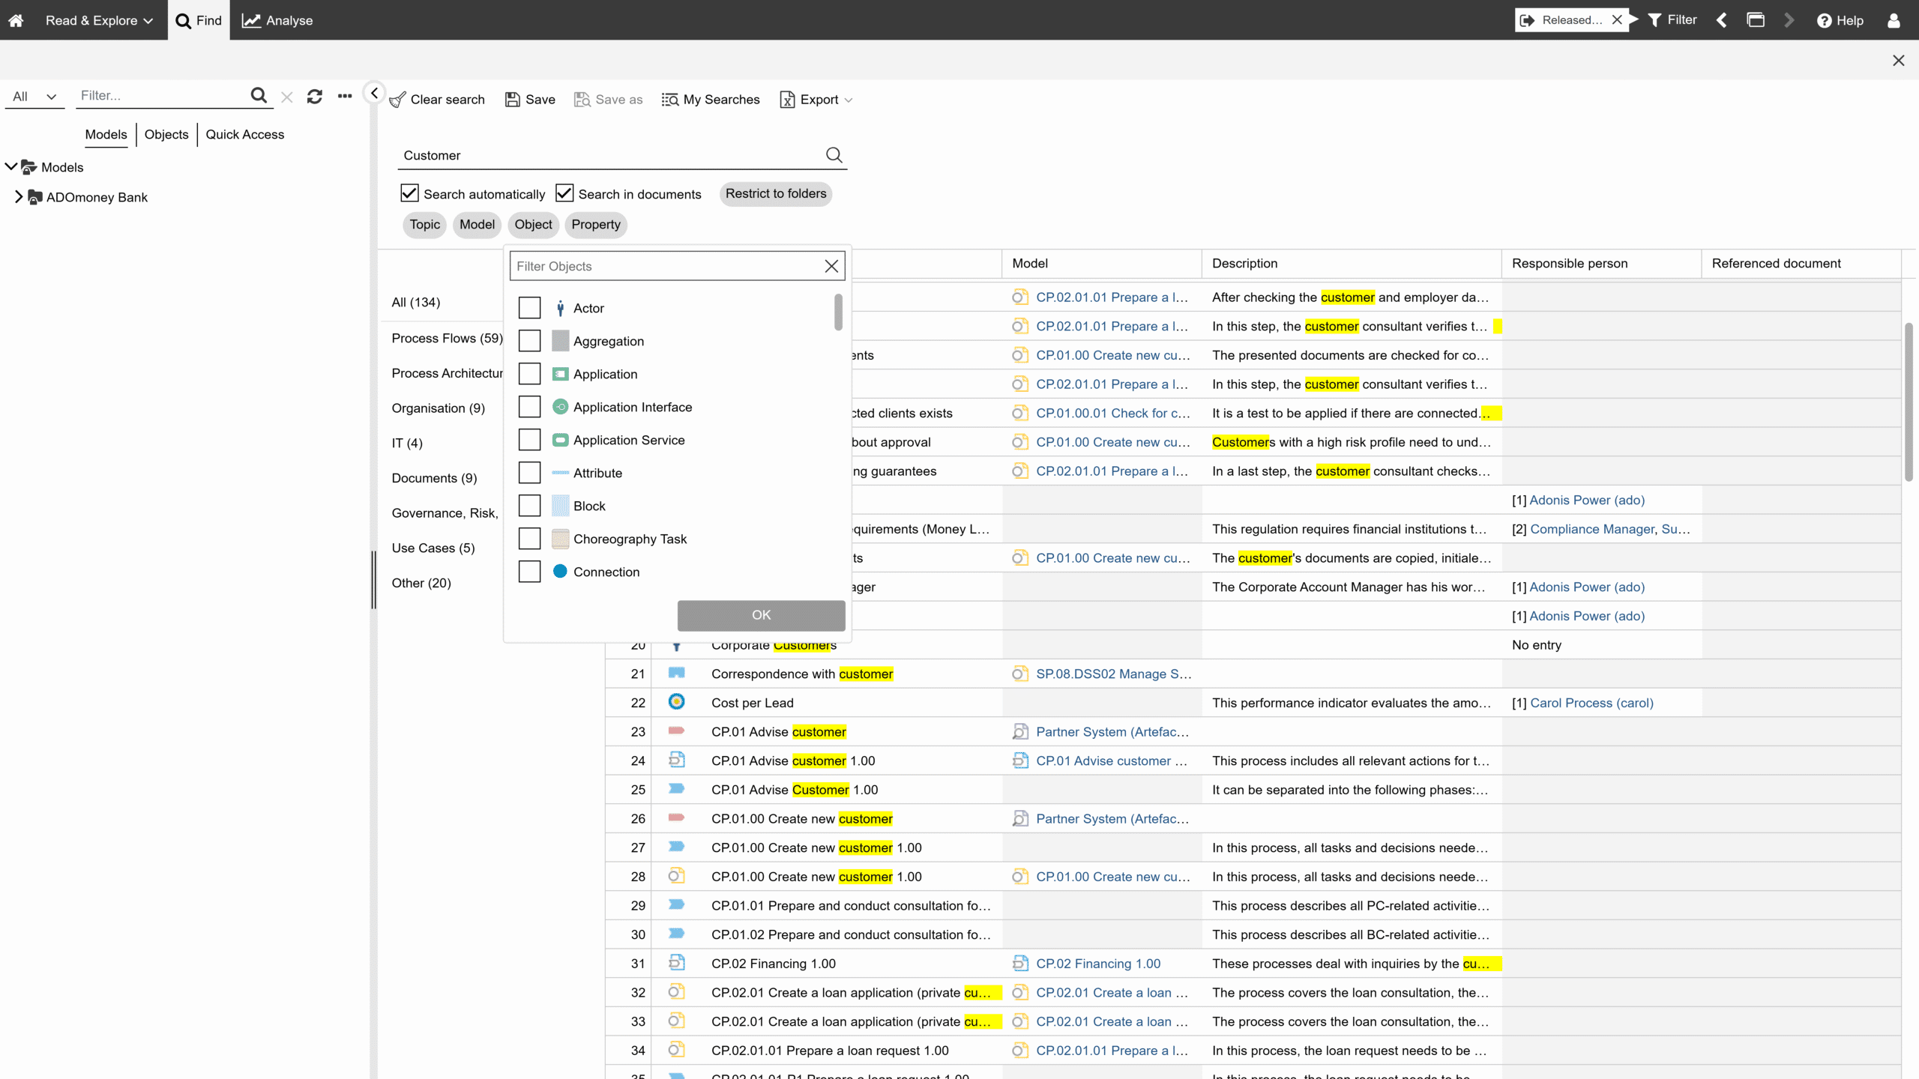Open the Read & Explore dropdown menu
The width and height of the screenshot is (1919, 1079).
pyautogui.click(x=99, y=20)
